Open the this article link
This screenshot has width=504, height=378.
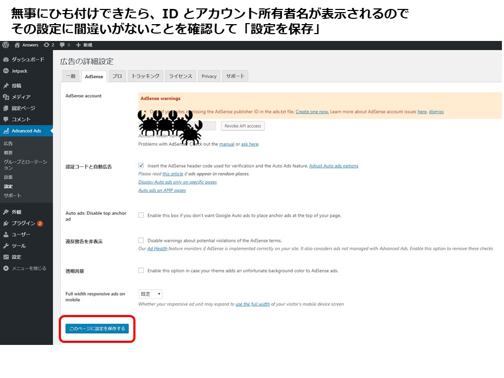tap(173, 174)
